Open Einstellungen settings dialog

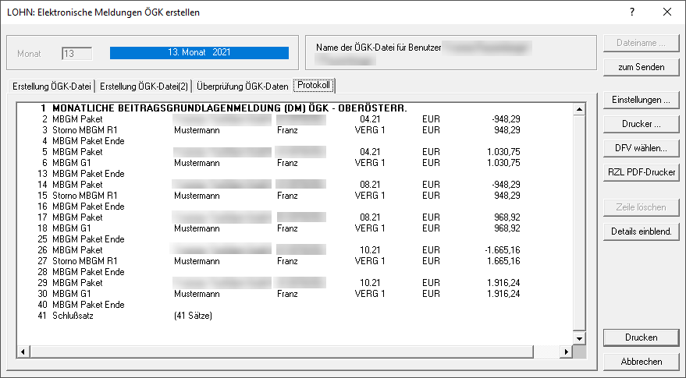[641, 101]
